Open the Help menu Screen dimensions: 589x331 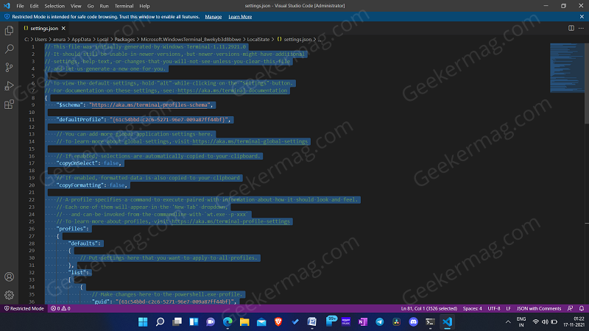144,6
